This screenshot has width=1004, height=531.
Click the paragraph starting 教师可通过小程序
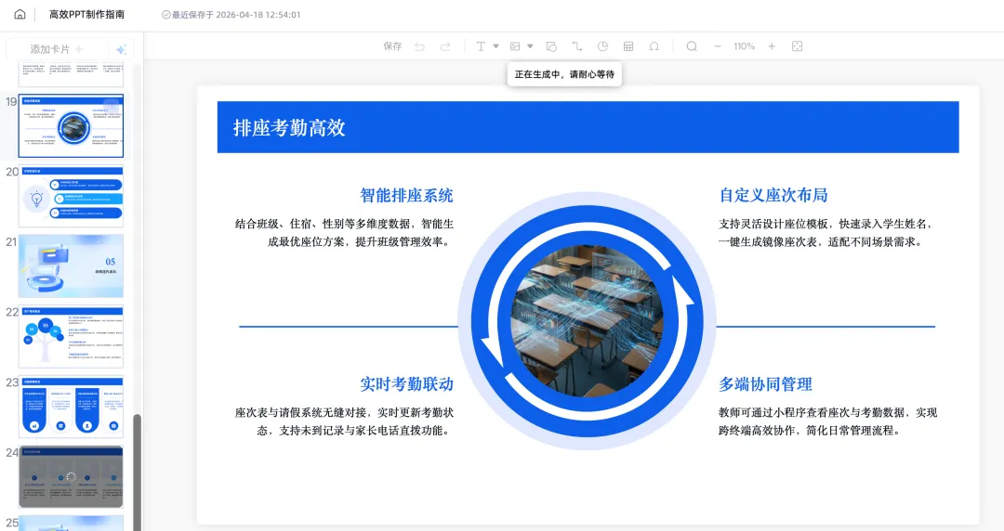(x=828, y=421)
